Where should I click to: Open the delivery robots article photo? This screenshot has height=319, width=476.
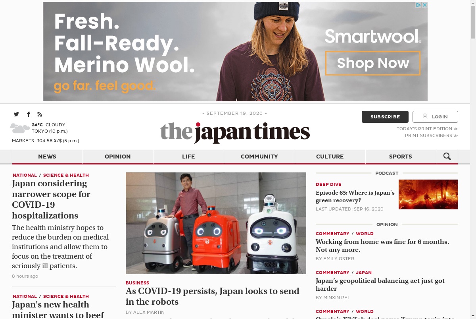coord(216,223)
